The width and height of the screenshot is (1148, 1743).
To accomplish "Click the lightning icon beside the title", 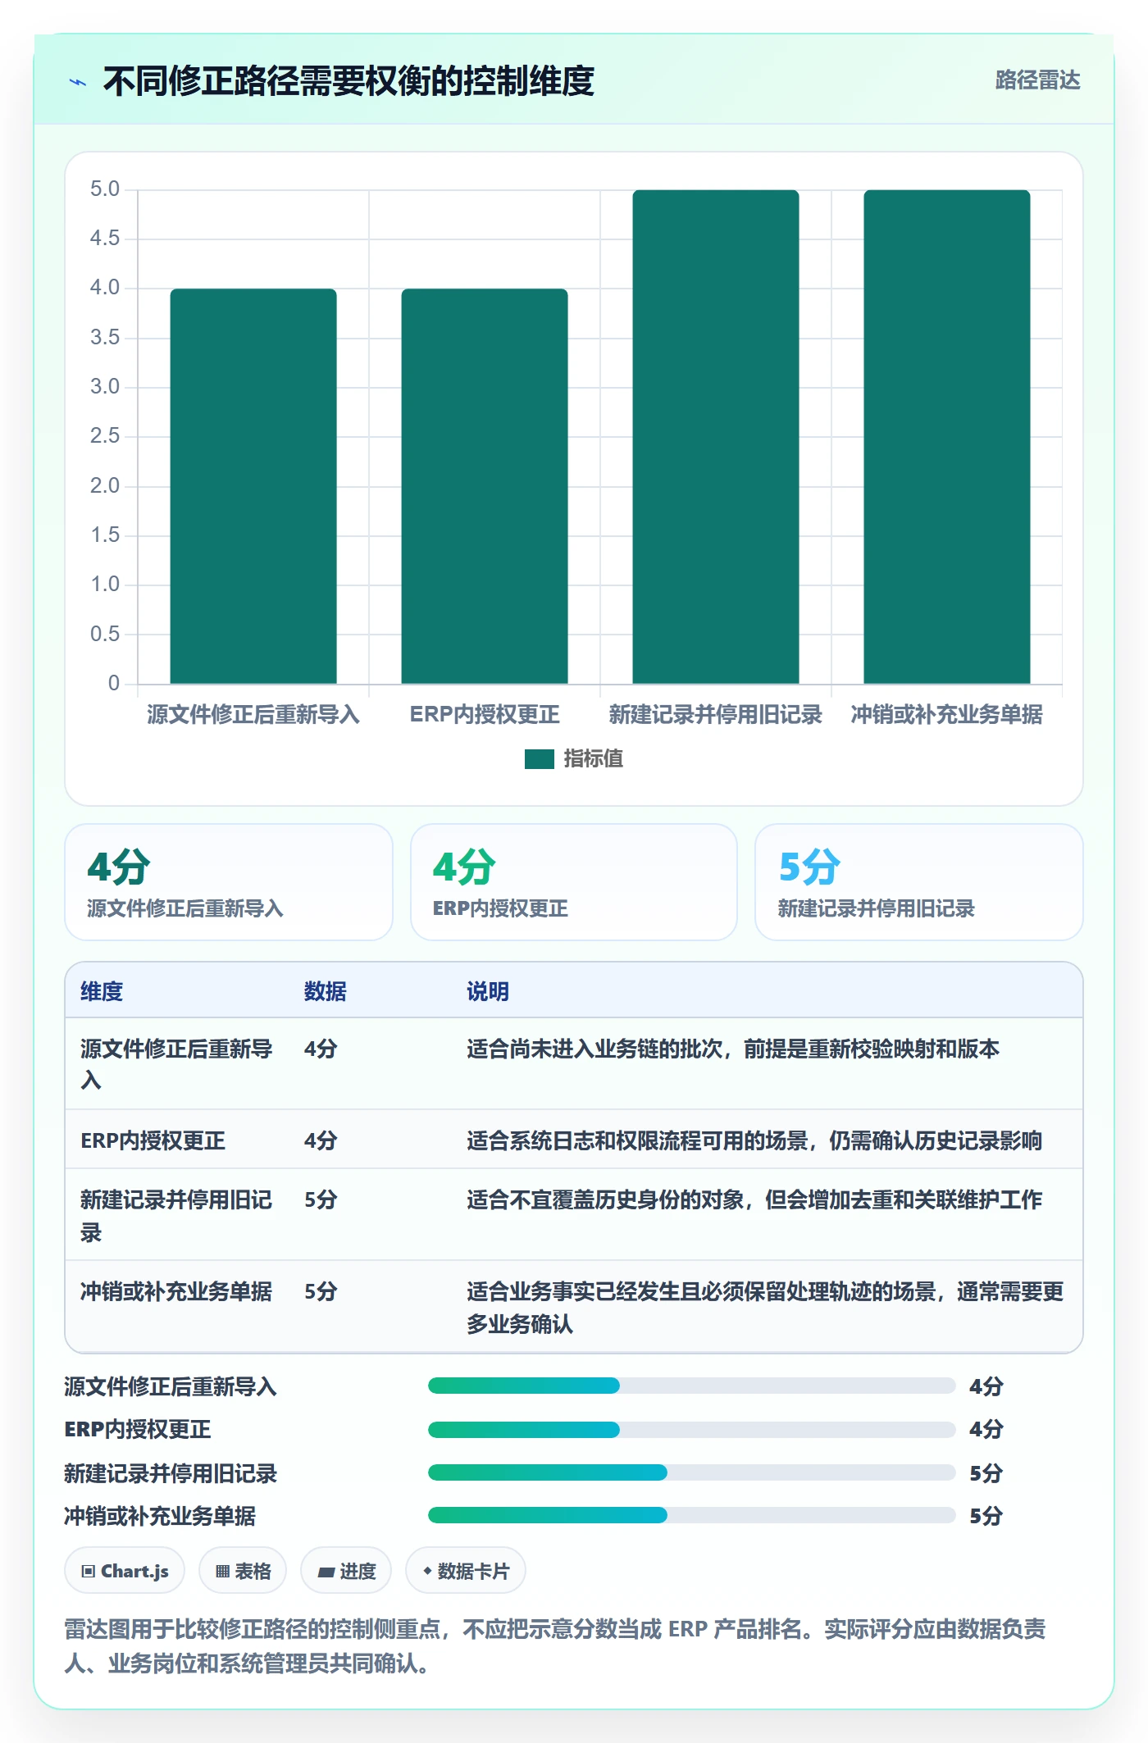I will [78, 82].
